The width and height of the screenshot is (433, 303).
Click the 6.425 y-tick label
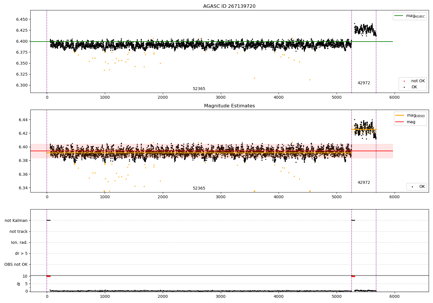coord(22,30)
